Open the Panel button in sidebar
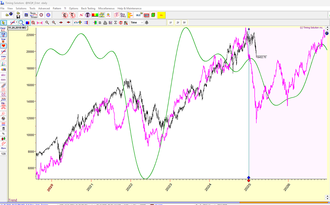Viewport: 330px width, 205px height. tap(3, 29)
